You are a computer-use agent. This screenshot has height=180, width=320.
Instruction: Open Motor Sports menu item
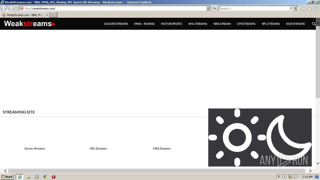pos(171,24)
